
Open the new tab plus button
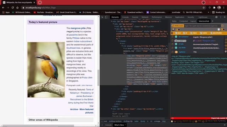click(x=40, y=2)
